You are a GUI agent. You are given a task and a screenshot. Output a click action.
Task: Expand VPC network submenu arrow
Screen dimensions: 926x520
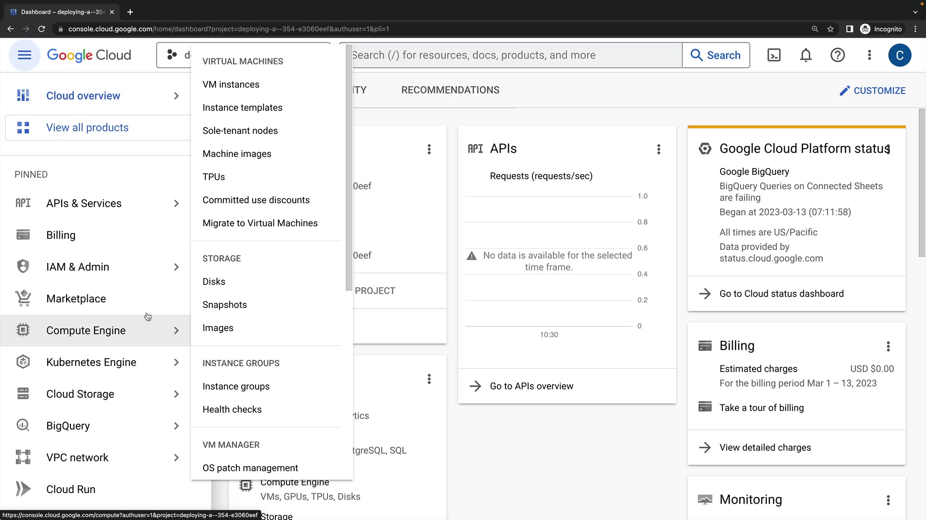point(176,458)
